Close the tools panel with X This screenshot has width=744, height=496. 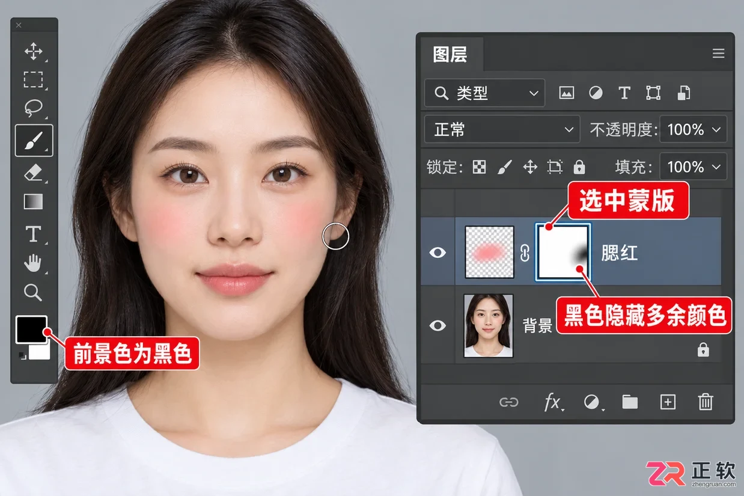click(19, 25)
